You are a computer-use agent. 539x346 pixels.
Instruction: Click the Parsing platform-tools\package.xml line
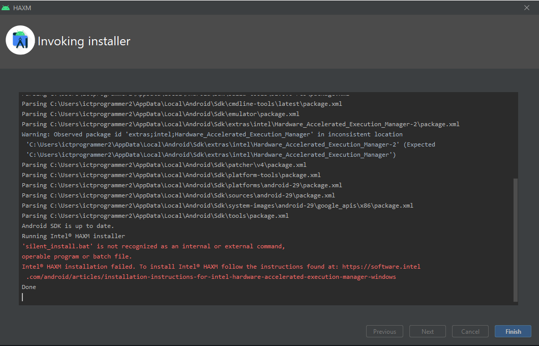171,175
